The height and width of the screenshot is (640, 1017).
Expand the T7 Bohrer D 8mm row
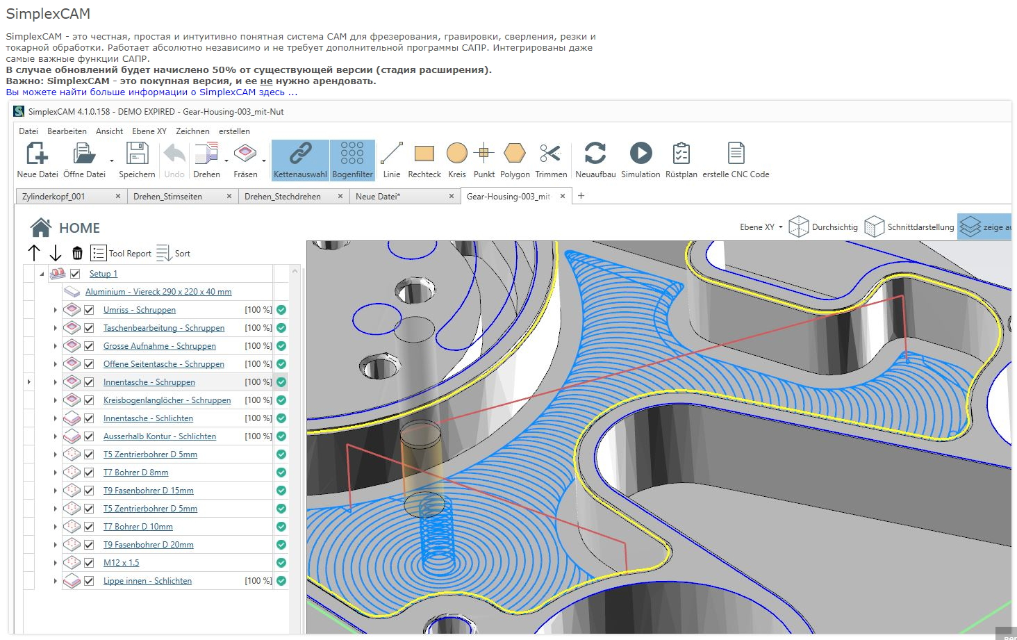click(x=56, y=473)
